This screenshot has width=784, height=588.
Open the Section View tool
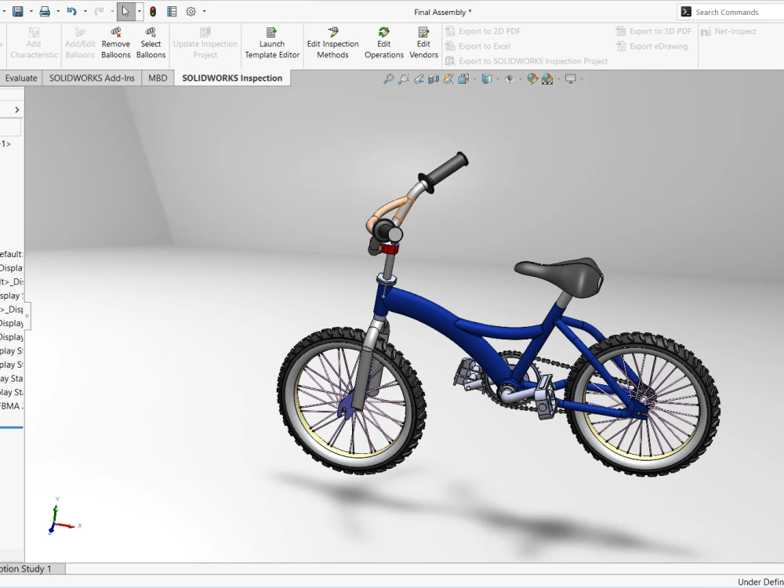432,79
